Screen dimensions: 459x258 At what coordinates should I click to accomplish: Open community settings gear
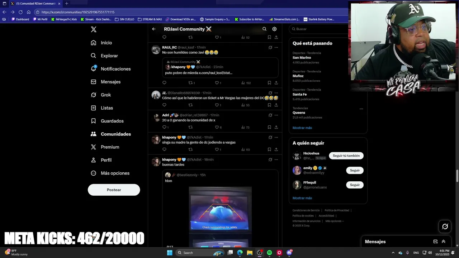(274, 29)
